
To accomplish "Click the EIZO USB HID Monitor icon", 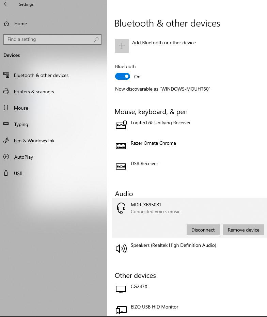I will [x=121, y=310].
